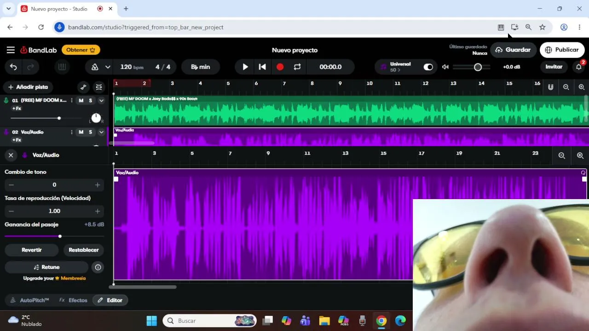589x331 pixels.
Task: Open the automation curve icon
Action: click(83, 87)
